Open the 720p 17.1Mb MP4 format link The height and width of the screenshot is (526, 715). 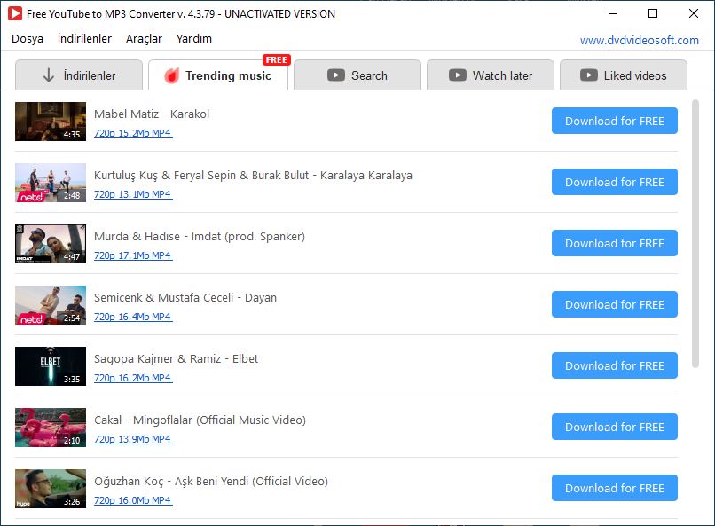point(133,255)
